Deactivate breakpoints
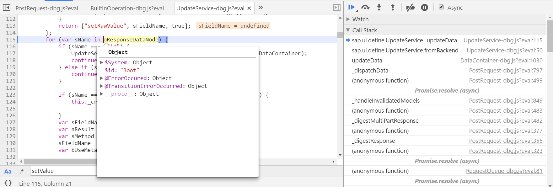This screenshot has height=187, width=553. [x=410, y=8]
